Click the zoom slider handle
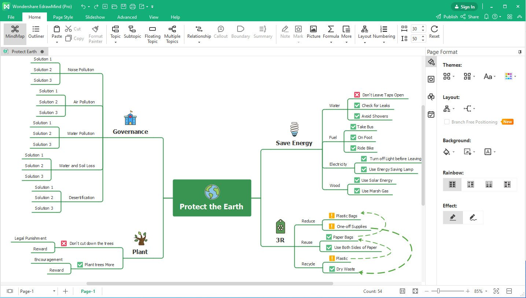Screen dimensions: 526x298 click(x=438, y=291)
